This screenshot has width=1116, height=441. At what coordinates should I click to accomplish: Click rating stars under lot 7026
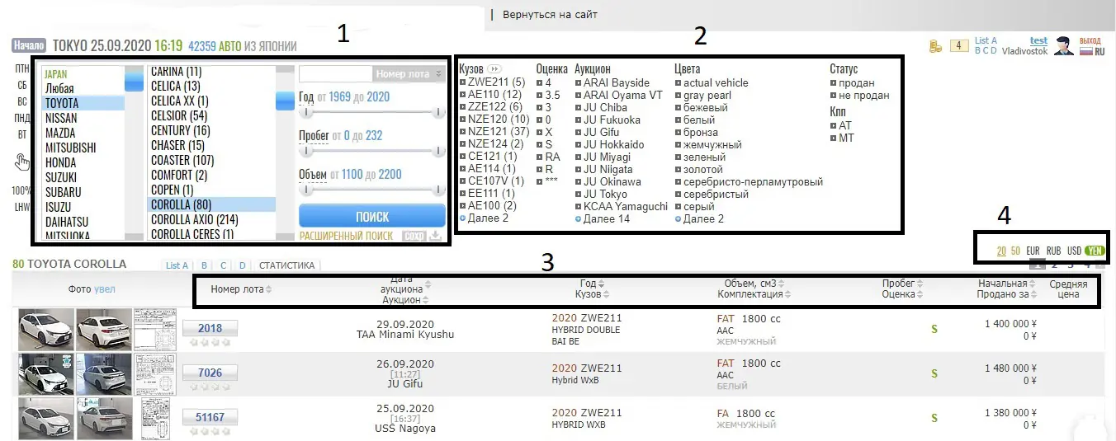pos(210,386)
